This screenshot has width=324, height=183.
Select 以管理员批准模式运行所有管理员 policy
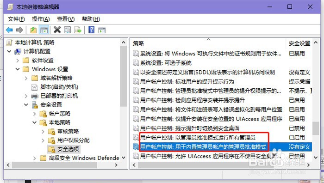point(222,137)
